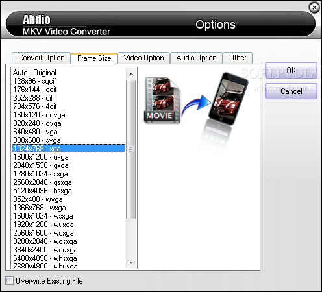This screenshot has height=292, width=322.
Task: Open the Audio Option tab
Action: [196, 58]
